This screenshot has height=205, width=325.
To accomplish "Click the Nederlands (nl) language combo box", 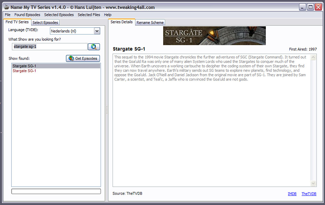I will click(x=75, y=31).
